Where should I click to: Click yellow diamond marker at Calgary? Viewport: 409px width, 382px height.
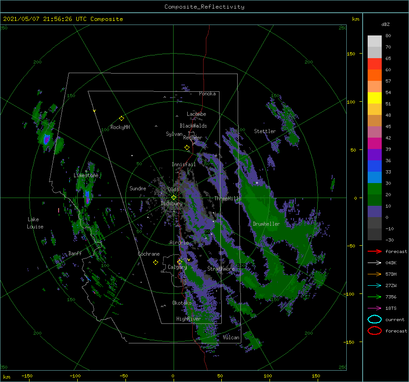[180, 262]
